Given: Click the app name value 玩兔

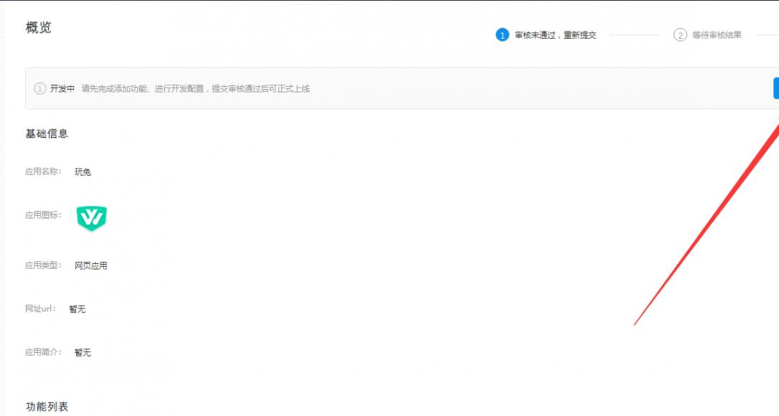Looking at the screenshot, I should click(83, 172).
